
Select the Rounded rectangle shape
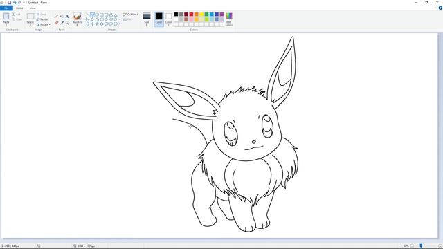(106, 15)
